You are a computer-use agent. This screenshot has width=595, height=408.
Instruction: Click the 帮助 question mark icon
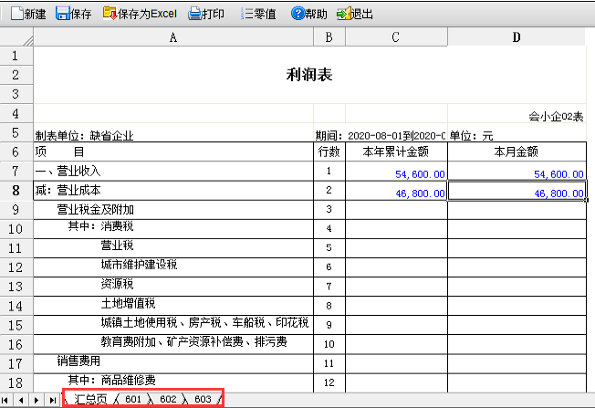pos(297,14)
